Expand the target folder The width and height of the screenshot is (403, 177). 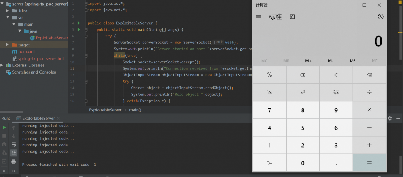point(7,45)
